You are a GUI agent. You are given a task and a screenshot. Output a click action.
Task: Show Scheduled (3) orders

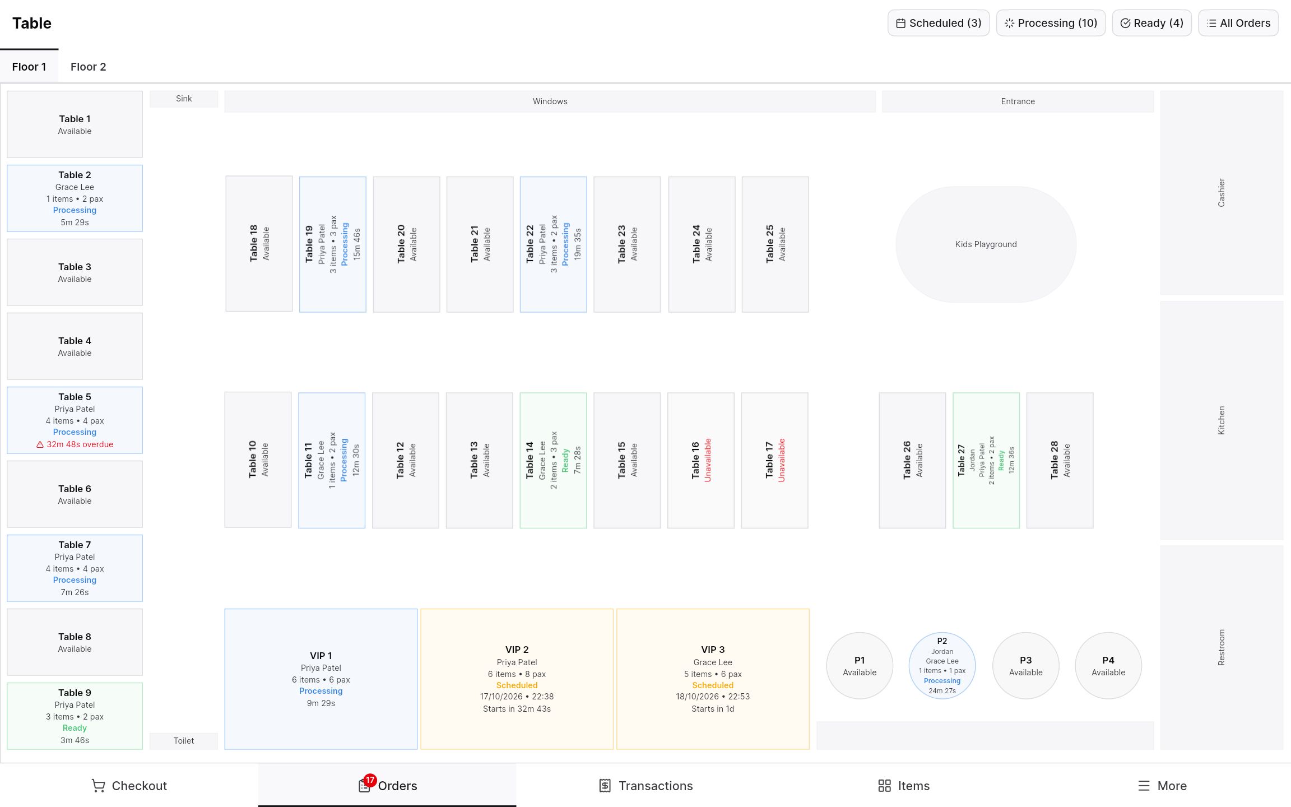[x=939, y=23]
